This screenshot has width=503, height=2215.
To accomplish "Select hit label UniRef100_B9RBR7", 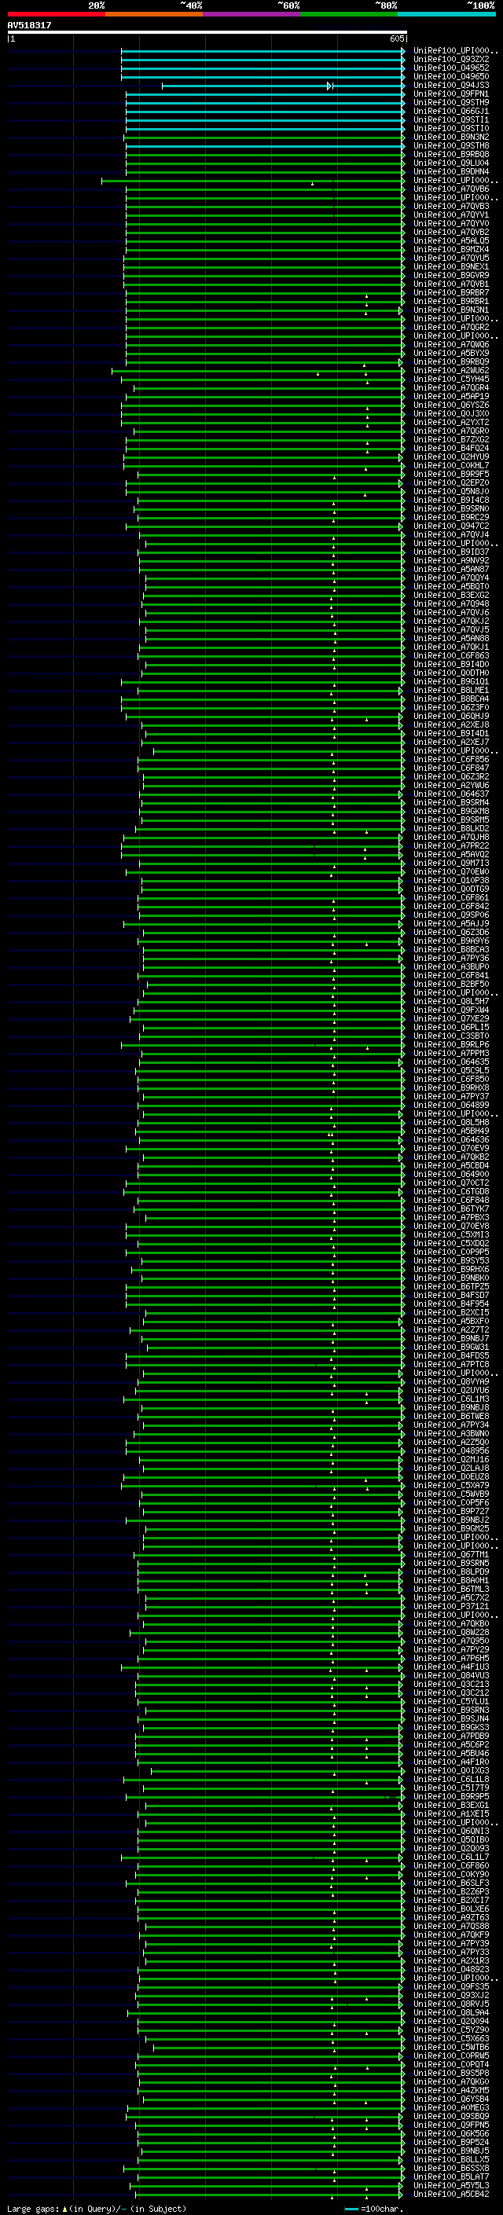I will tap(451, 292).
